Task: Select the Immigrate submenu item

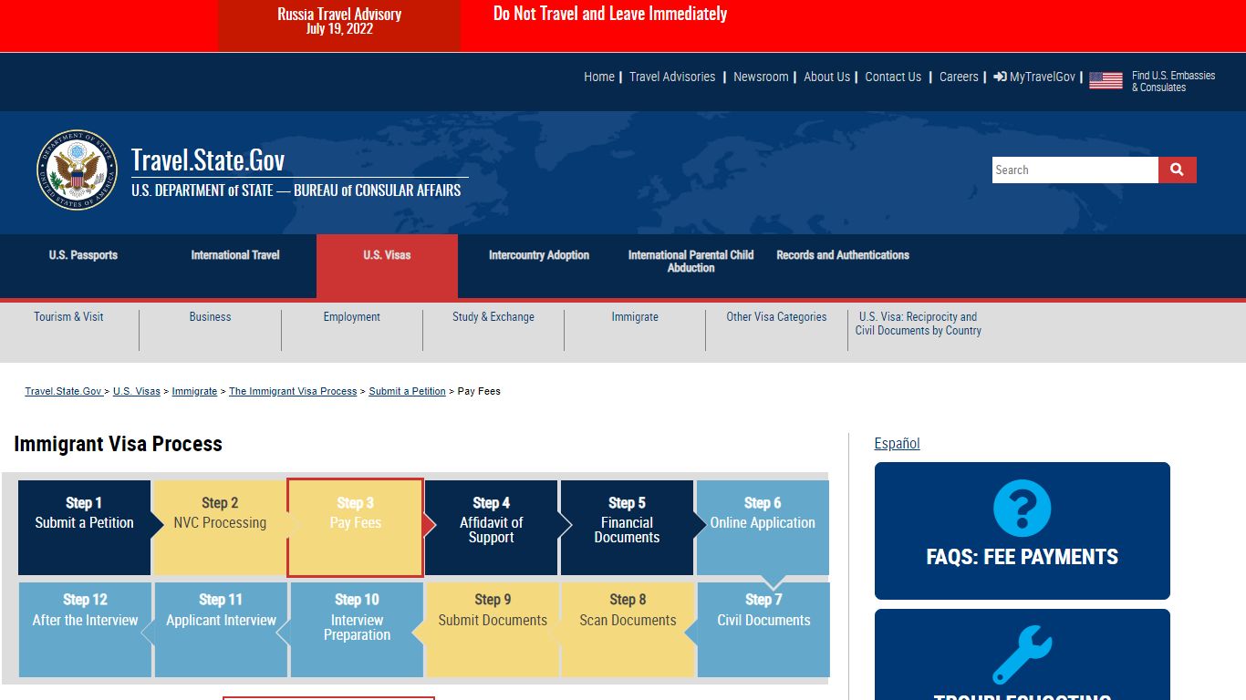Action: click(x=635, y=317)
